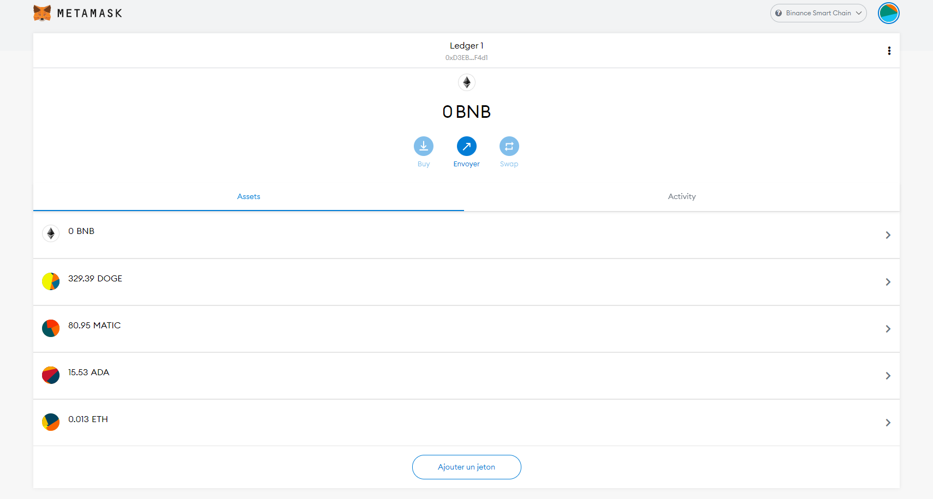Copy the Ledger 1 account address
This screenshot has width=933, height=499.
pos(466,57)
